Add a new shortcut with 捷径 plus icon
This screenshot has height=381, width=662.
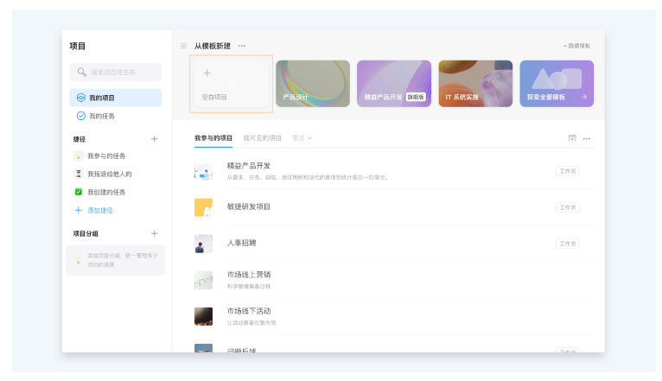pyautogui.click(x=155, y=139)
